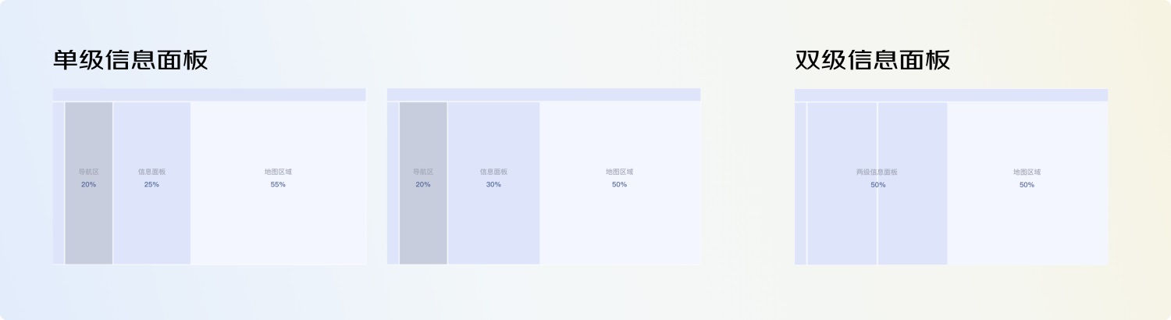Click the top header bar of leftmost diagram
Screen dimensions: 1171x320
209,94
